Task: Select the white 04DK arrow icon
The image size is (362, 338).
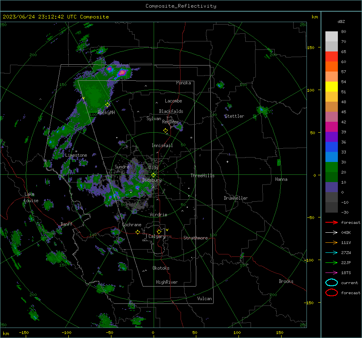Action: [331, 232]
